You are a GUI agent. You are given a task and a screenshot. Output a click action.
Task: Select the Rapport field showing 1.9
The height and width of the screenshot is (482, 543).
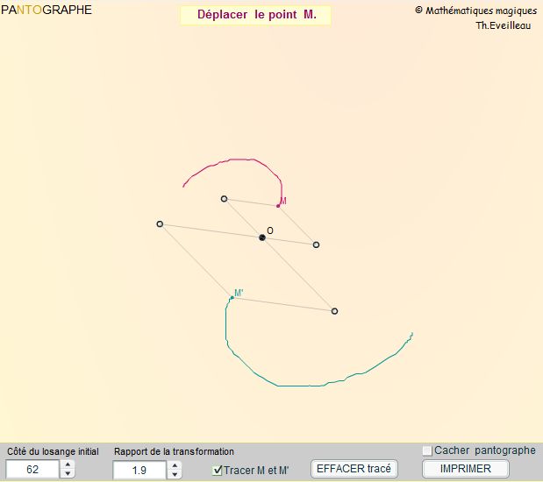(139, 471)
